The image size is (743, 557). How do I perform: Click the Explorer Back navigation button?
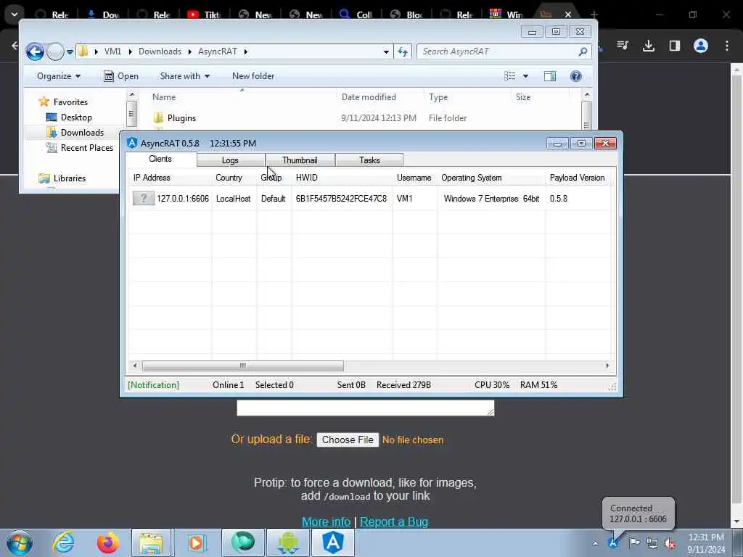point(35,51)
